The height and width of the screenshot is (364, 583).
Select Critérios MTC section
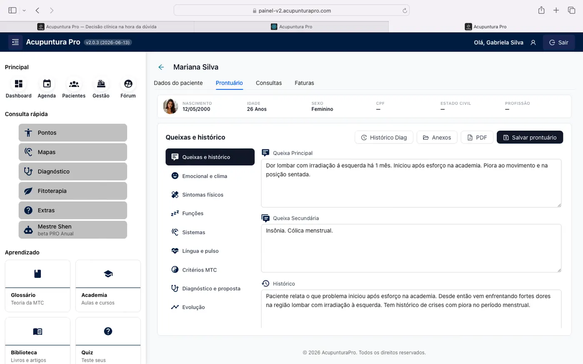(x=210, y=270)
